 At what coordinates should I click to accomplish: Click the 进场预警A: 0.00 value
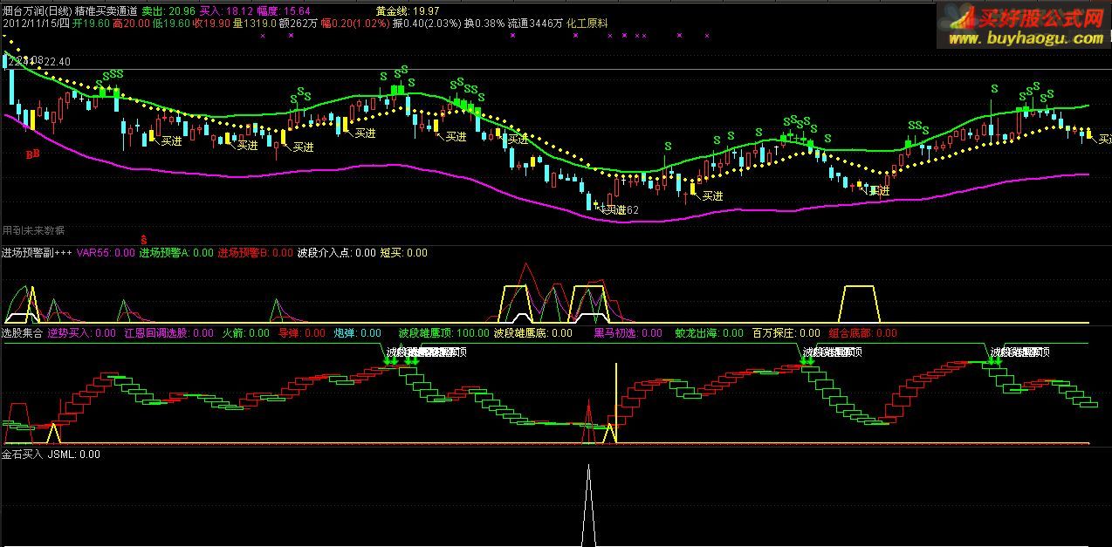pos(175,253)
